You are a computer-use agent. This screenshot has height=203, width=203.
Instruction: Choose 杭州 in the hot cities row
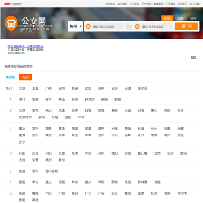[75, 89]
